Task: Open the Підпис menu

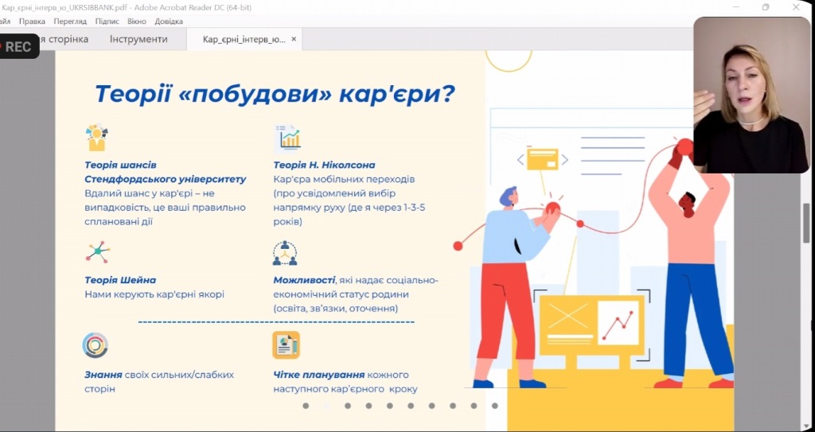Action: coord(107,21)
